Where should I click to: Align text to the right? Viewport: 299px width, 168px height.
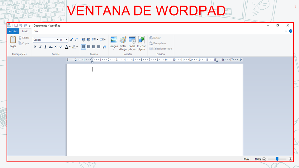pyautogui.click(x=94, y=47)
